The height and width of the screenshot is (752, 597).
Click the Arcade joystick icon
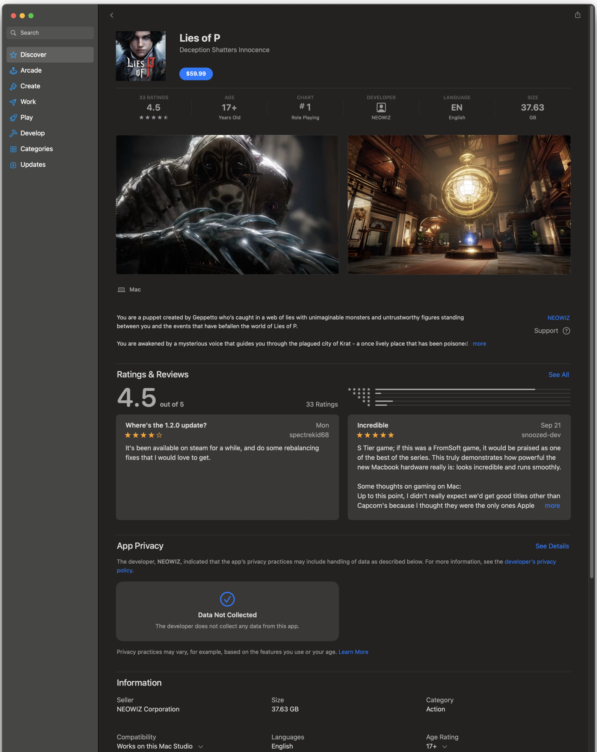pos(14,71)
